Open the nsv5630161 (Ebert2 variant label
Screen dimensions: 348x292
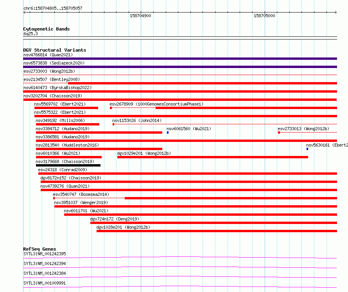[x=327, y=145]
